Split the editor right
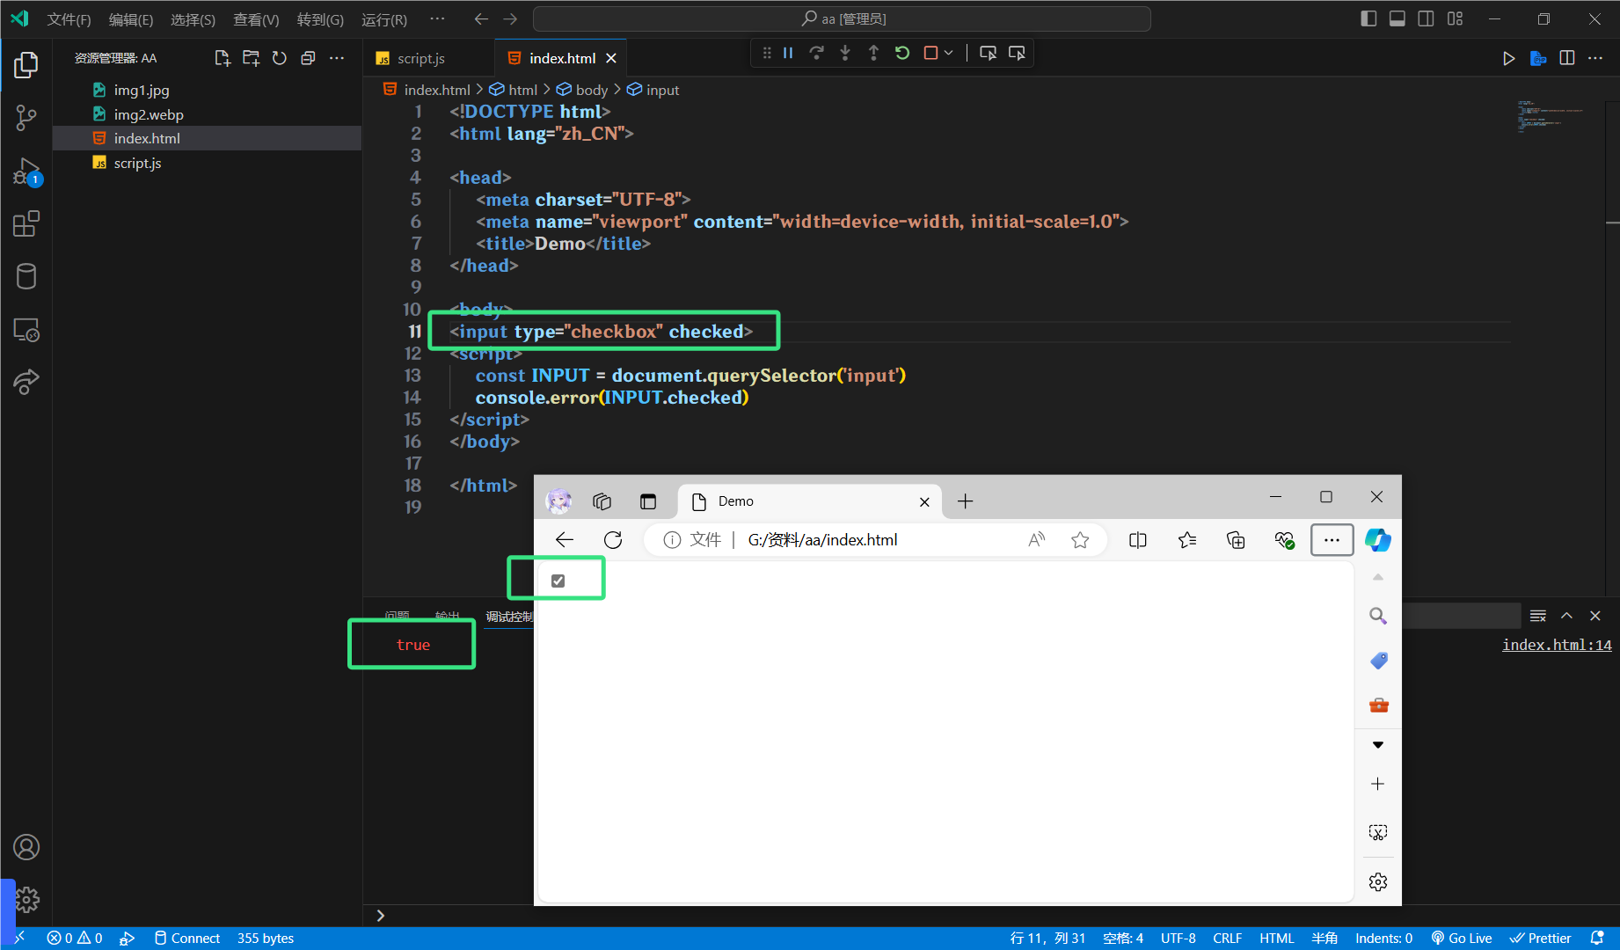The image size is (1620, 950). point(1567,58)
